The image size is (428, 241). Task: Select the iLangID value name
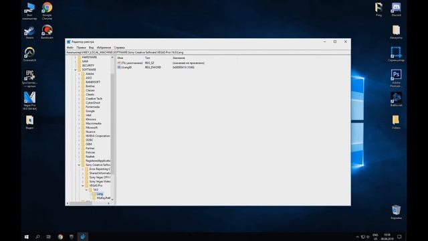tap(126, 67)
